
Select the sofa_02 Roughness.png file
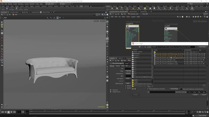[167, 64]
